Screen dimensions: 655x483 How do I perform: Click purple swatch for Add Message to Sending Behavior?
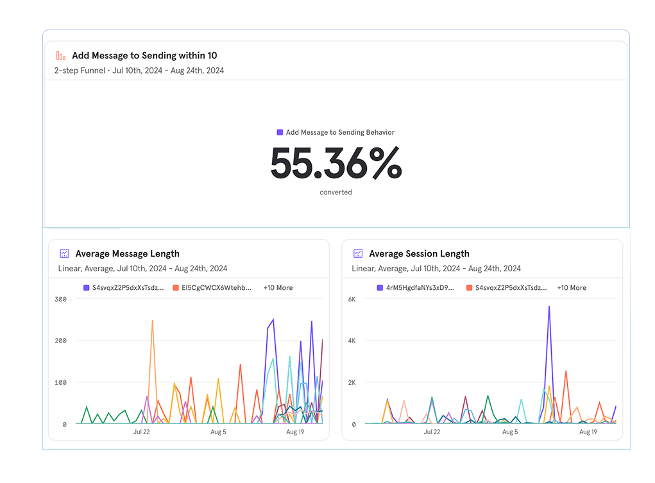pos(280,132)
